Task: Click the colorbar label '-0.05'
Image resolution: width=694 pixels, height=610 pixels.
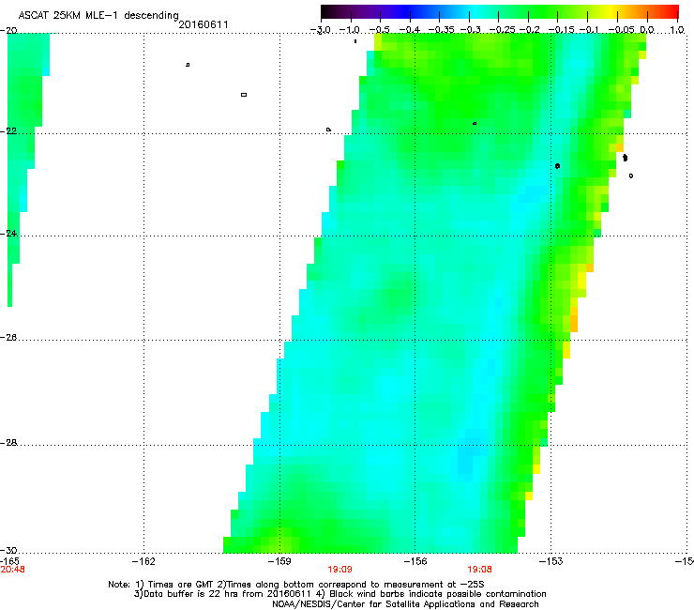Action: pos(621,30)
